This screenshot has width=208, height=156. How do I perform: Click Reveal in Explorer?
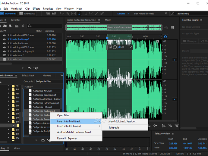[67, 138]
